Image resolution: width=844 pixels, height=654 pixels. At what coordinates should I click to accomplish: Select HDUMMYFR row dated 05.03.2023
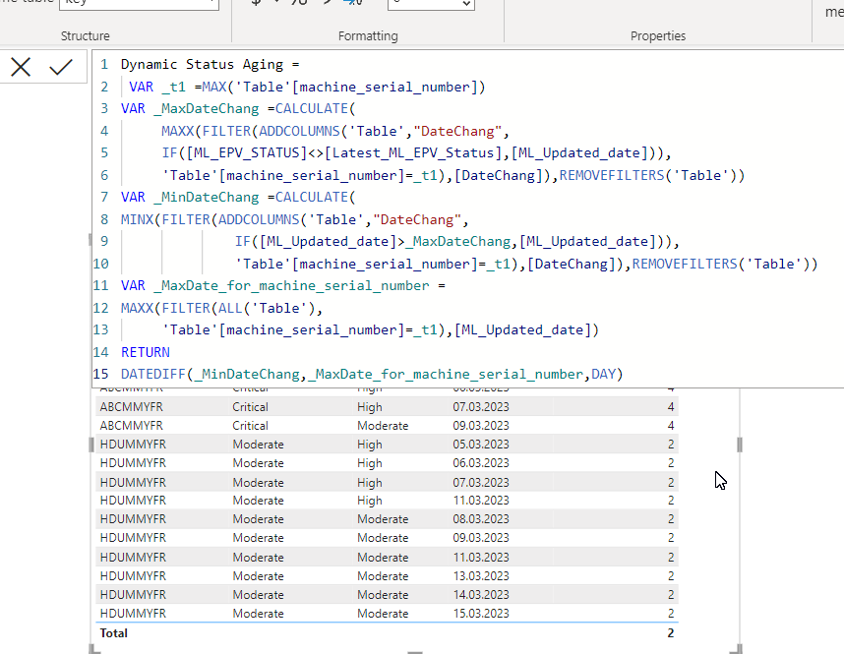click(x=387, y=445)
